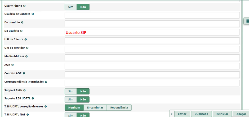Viewport: 249px width, 117px height.
Task: Open help tooltip for Do domínio
Action: click(x=22, y=23)
